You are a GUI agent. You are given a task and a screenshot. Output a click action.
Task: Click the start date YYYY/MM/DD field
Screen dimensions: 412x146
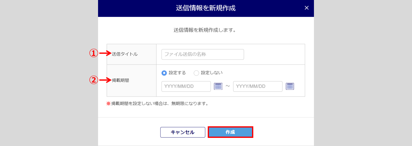tap(186, 87)
